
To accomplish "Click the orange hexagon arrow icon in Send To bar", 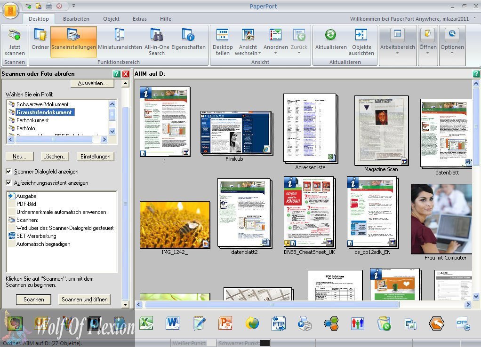I will click(x=436, y=323).
